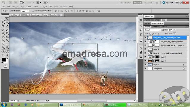Image resolution: width=190 pixels, height=107 pixels.
Task: Switch to Essentials workspace
Action: pyautogui.click(x=126, y=3)
